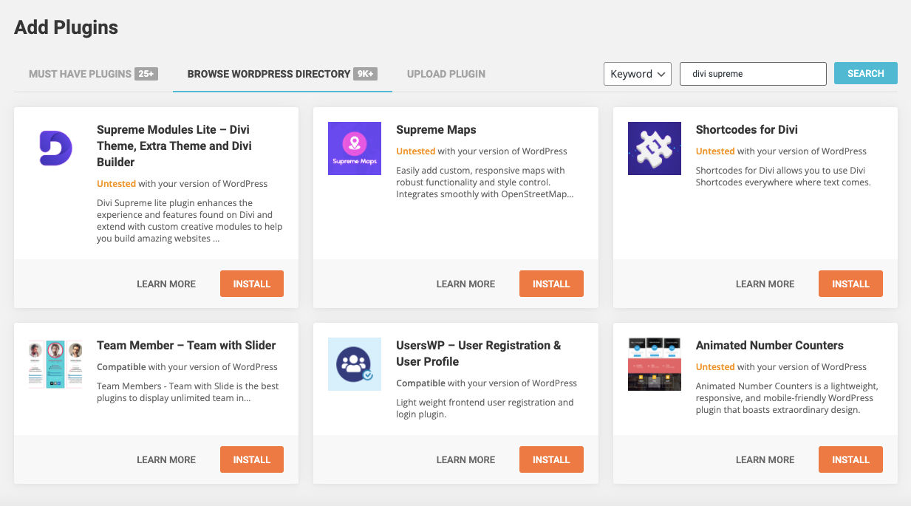Install the Shortcodes for Divi plugin
This screenshot has height=506, width=911.
pyautogui.click(x=850, y=283)
